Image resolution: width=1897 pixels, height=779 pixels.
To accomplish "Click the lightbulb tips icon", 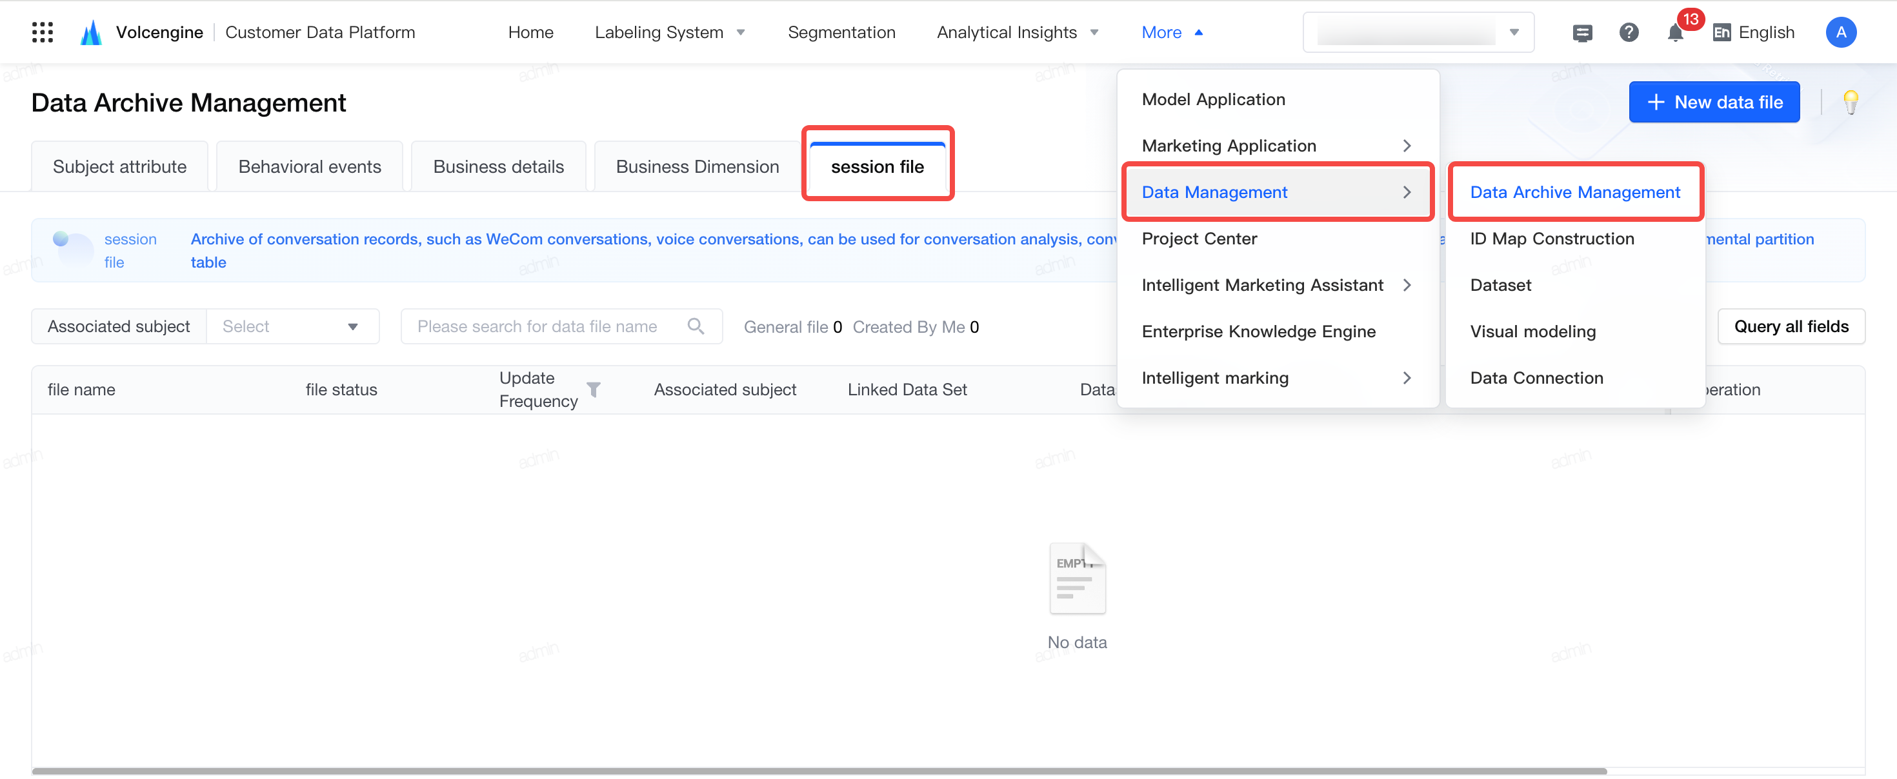I will pyautogui.click(x=1851, y=103).
